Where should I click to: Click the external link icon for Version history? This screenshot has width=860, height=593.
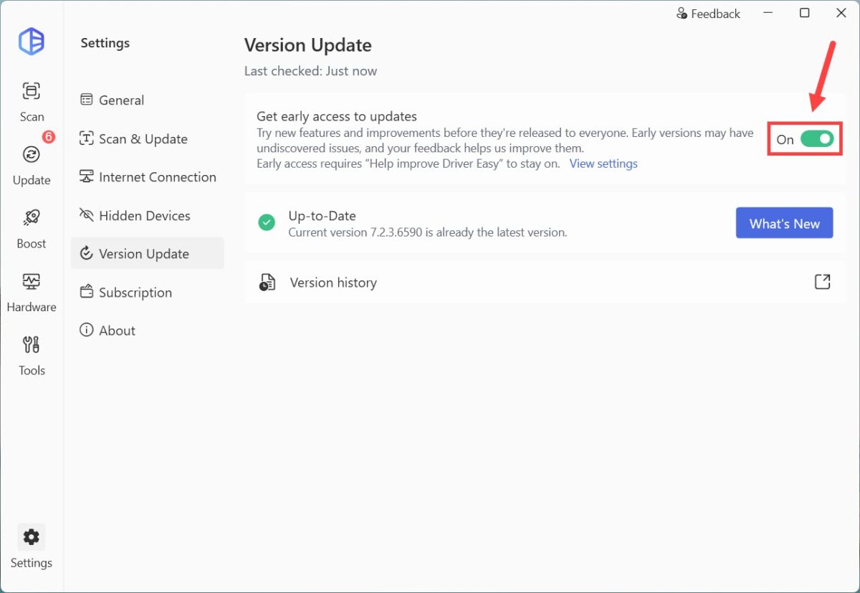coord(823,282)
